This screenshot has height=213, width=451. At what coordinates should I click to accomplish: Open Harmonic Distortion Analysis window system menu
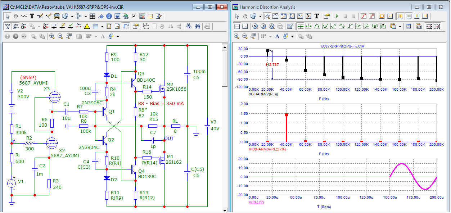235,7
